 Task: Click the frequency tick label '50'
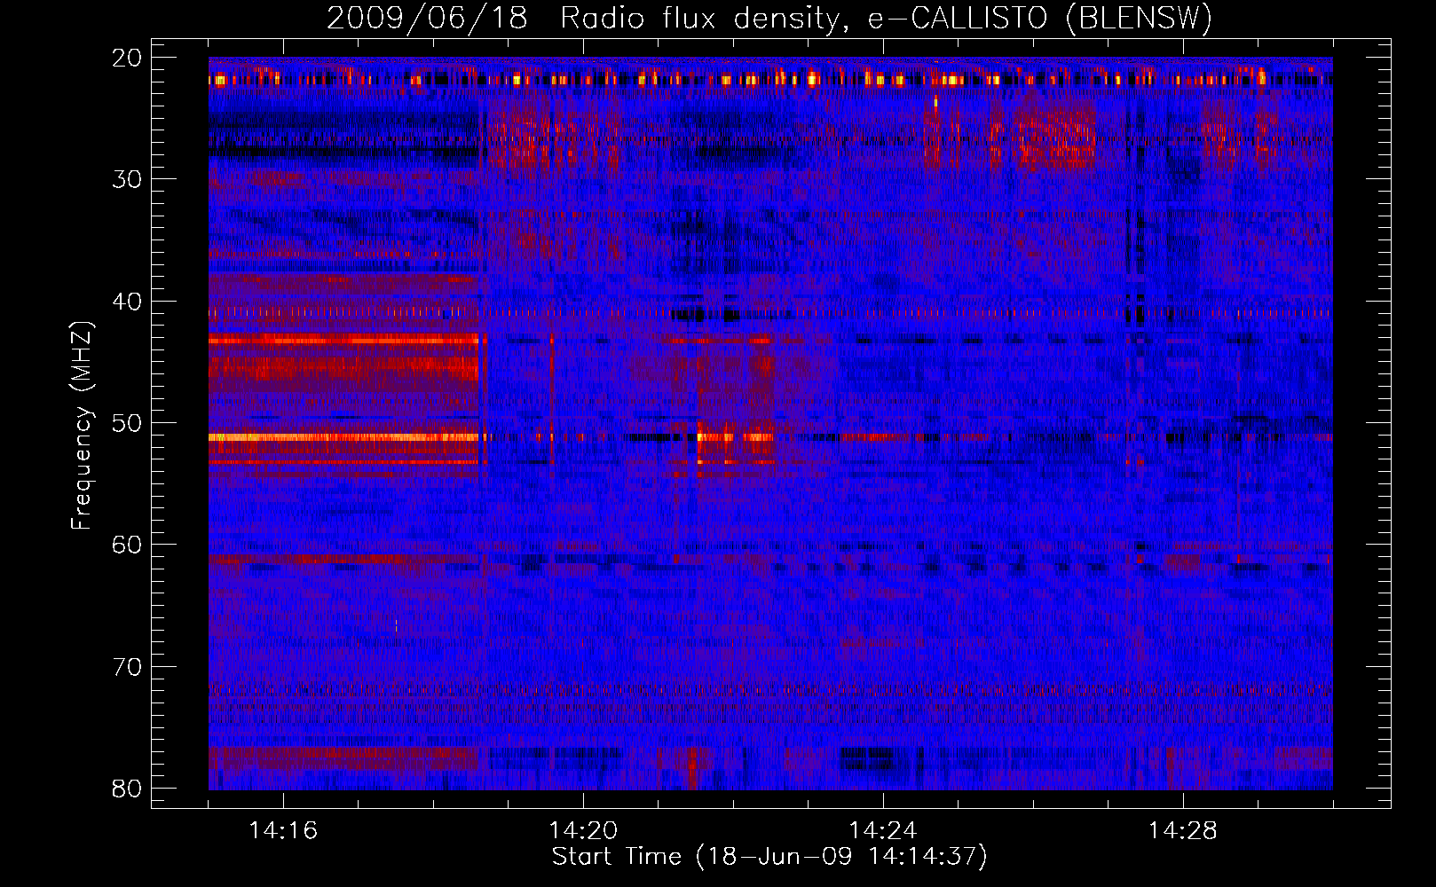pyautogui.click(x=127, y=423)
